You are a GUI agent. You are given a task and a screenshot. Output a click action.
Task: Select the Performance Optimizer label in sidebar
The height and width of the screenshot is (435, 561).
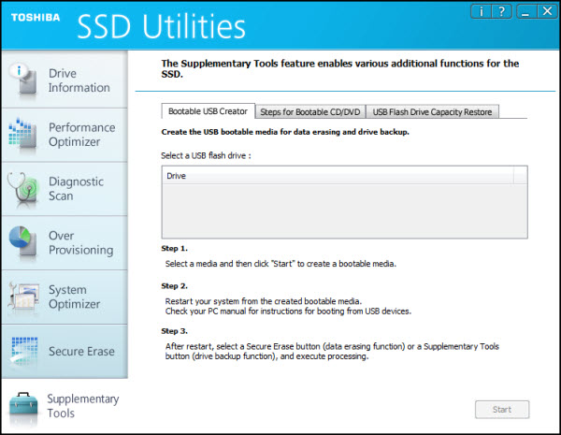pos(82,135)
